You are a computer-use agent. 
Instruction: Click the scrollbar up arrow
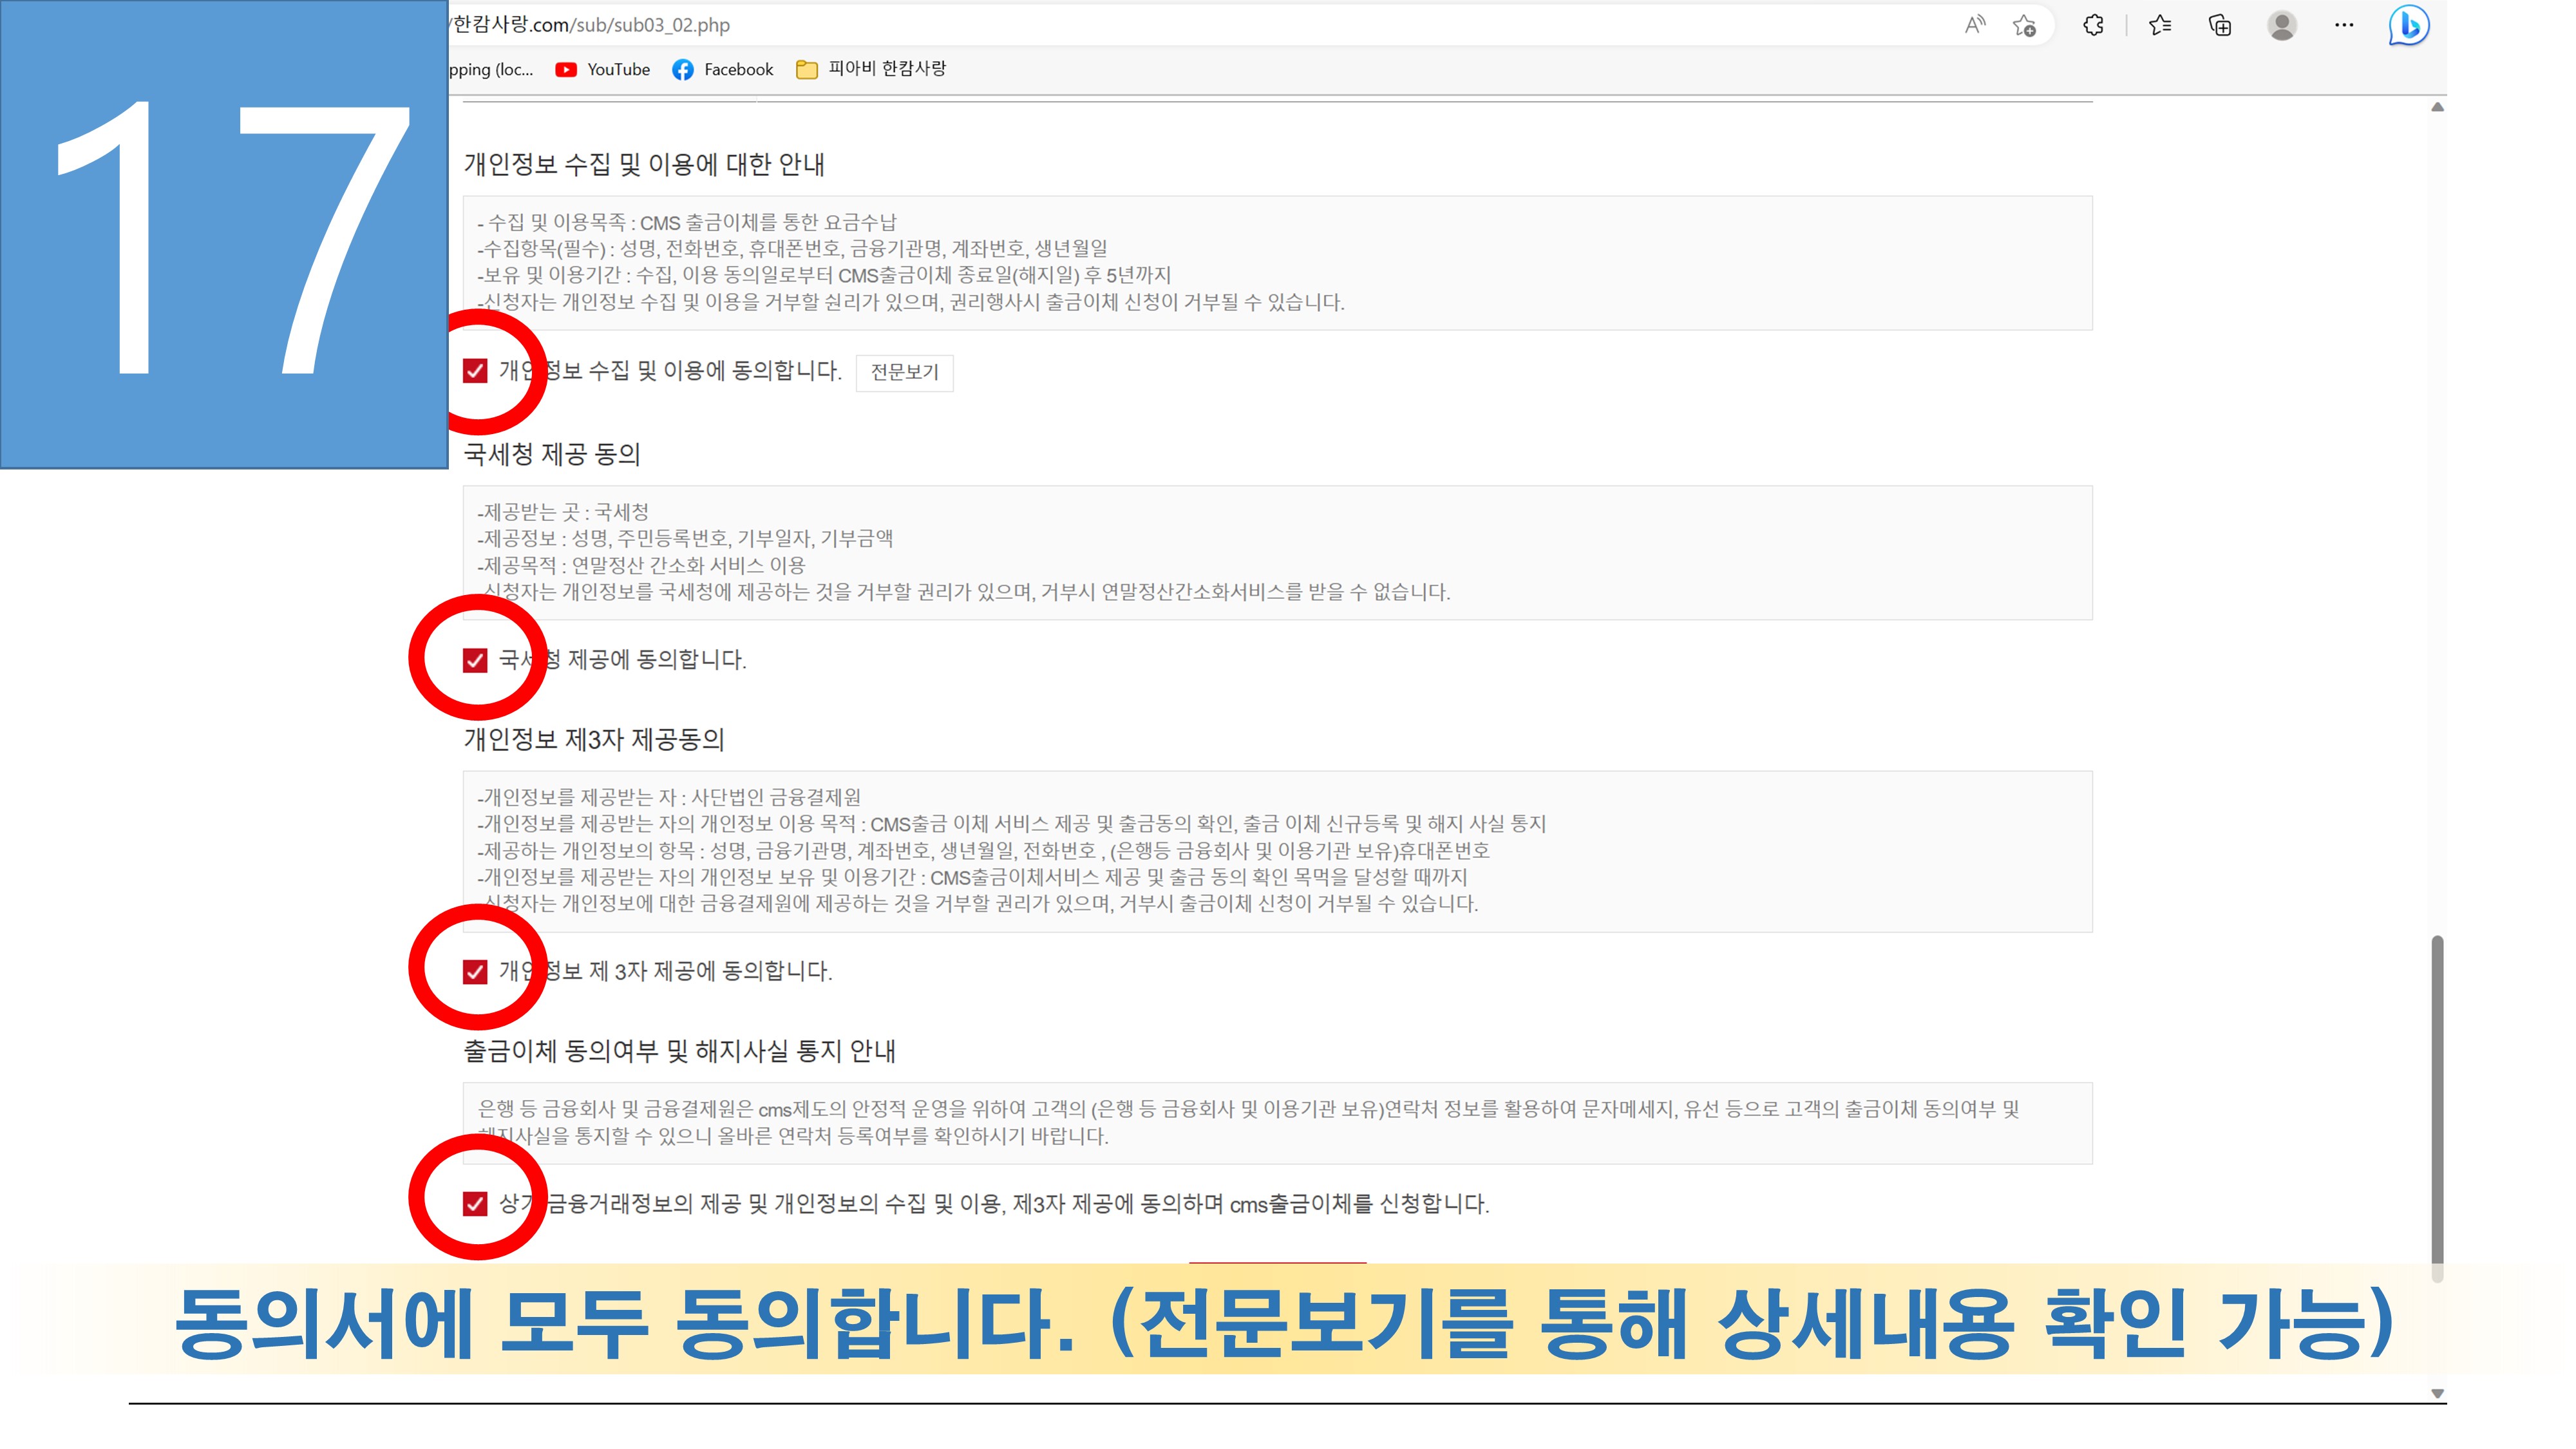[x=2437, y=107]
